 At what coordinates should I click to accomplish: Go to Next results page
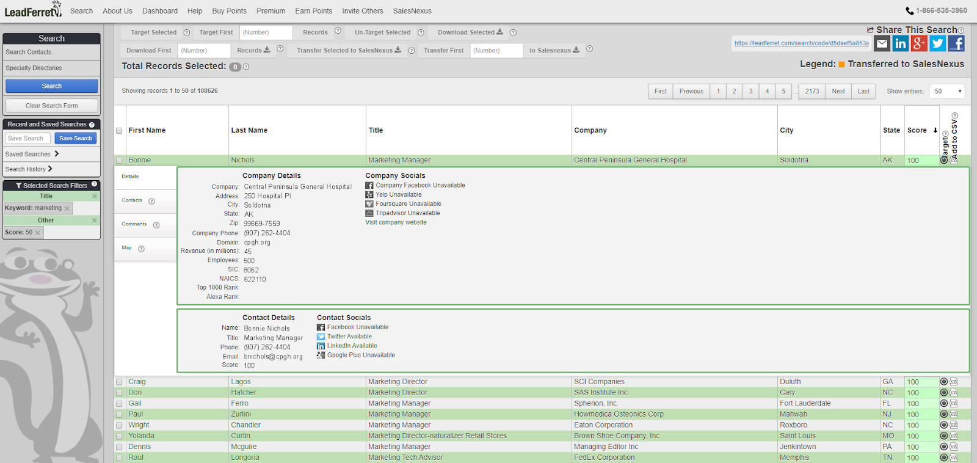(x=838, y=91)
